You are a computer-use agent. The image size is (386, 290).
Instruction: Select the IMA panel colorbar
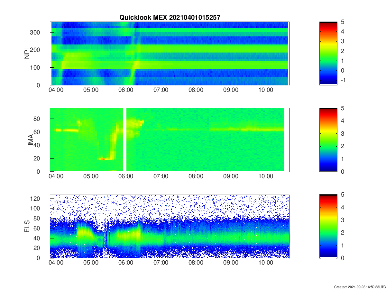tap(328, 140)
